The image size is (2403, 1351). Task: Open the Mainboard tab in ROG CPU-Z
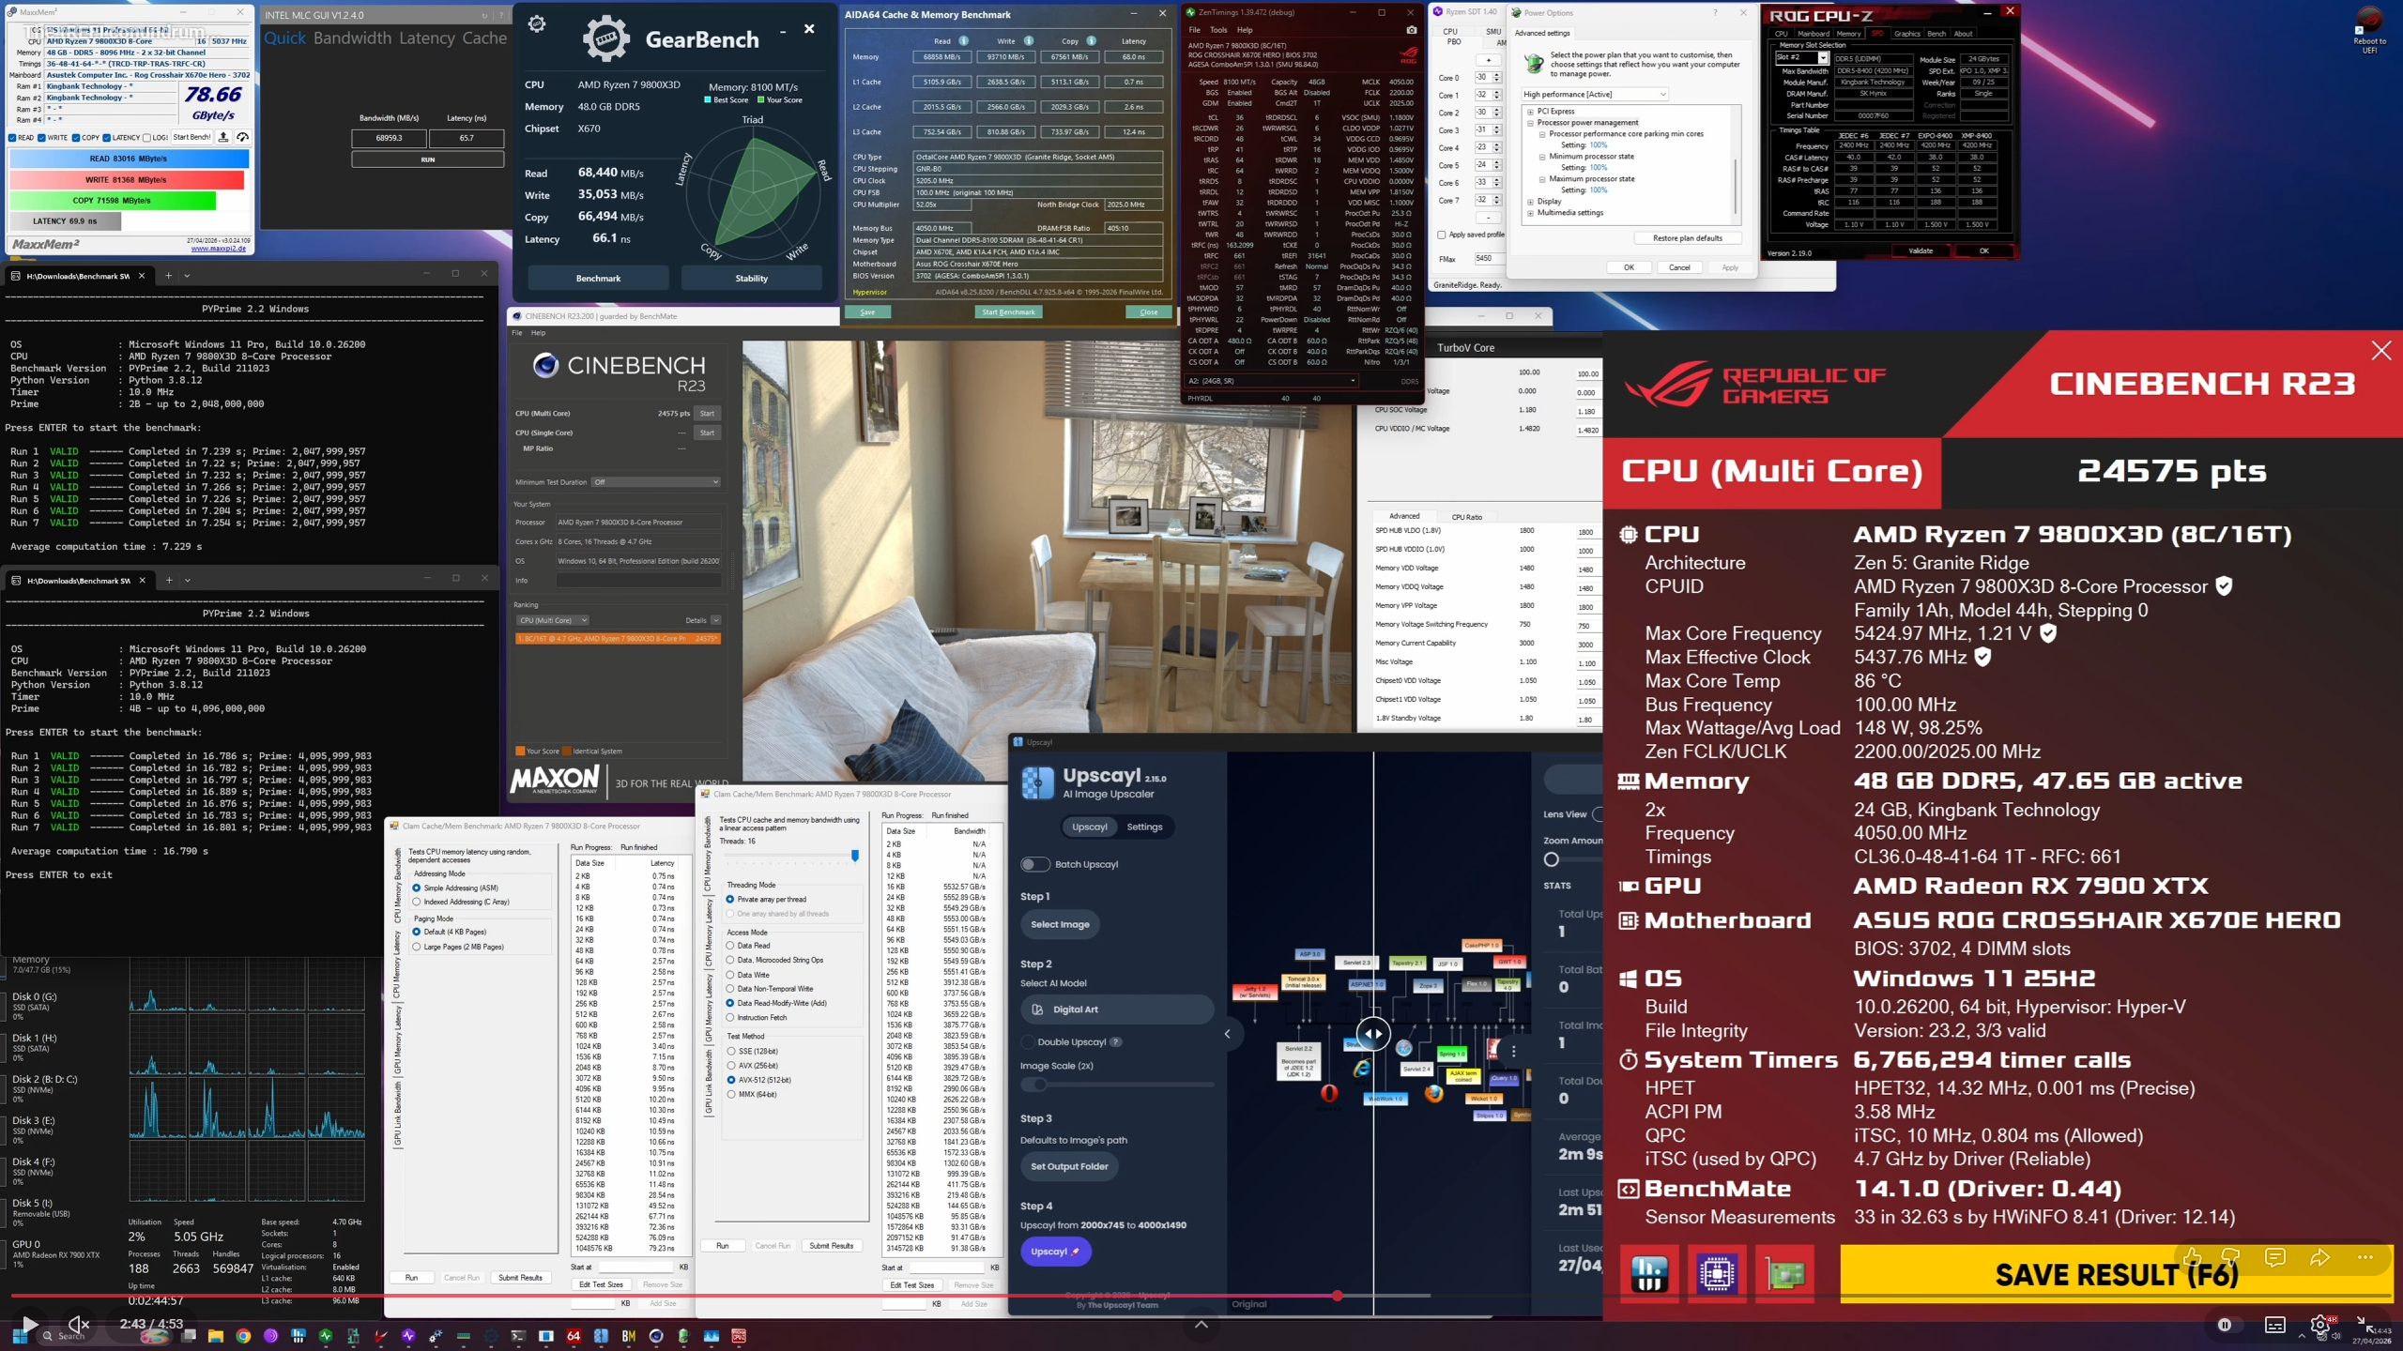[1814, 34]
